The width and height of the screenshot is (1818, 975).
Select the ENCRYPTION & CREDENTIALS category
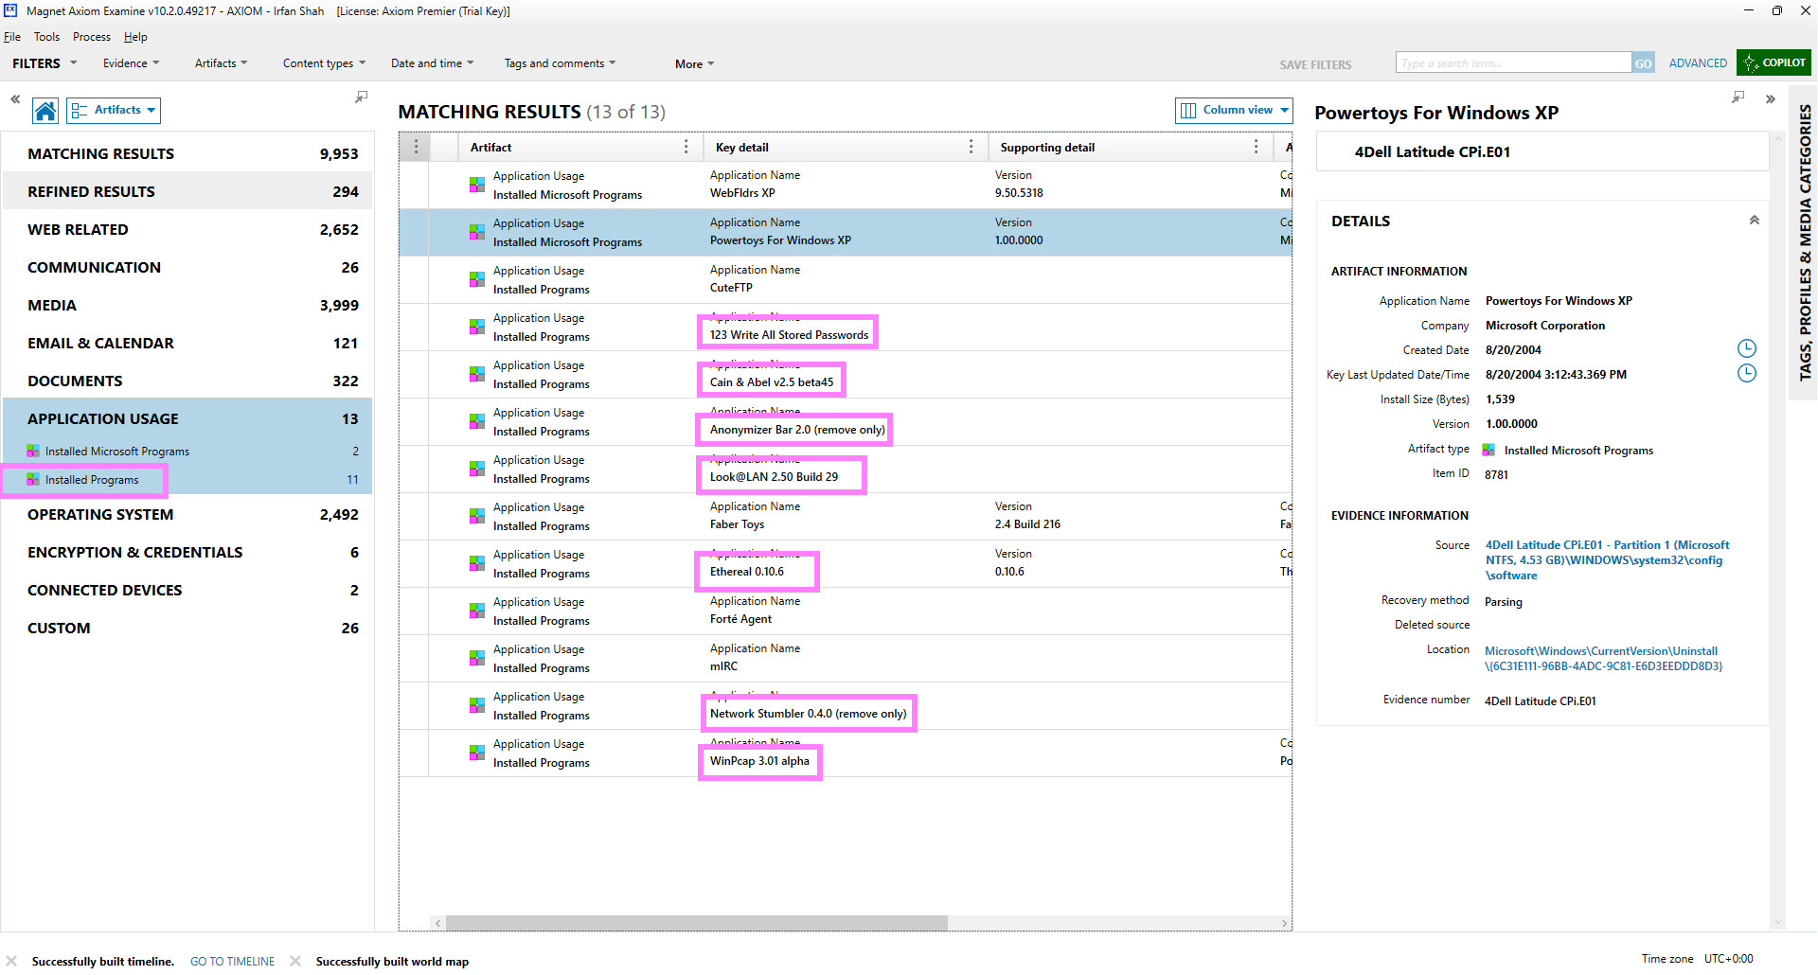[187, 552]
